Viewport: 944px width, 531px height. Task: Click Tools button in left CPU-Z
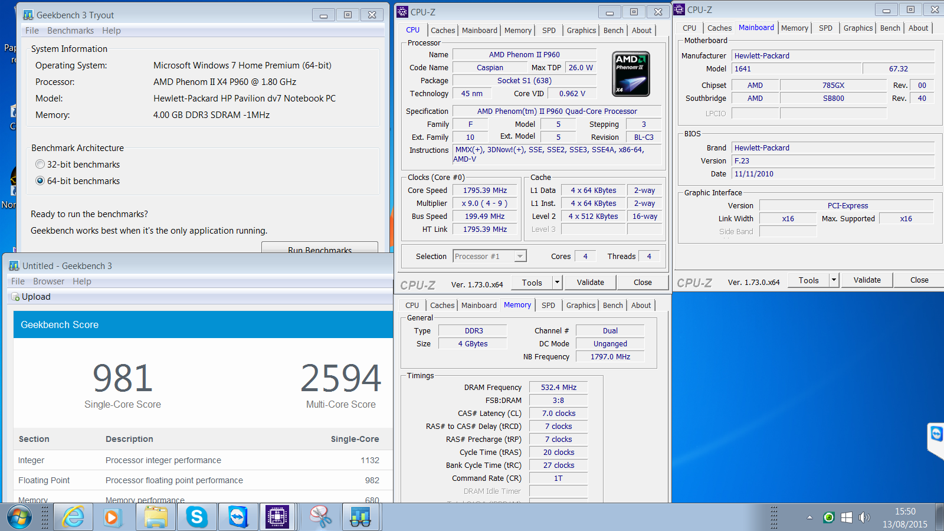[532, 282]
